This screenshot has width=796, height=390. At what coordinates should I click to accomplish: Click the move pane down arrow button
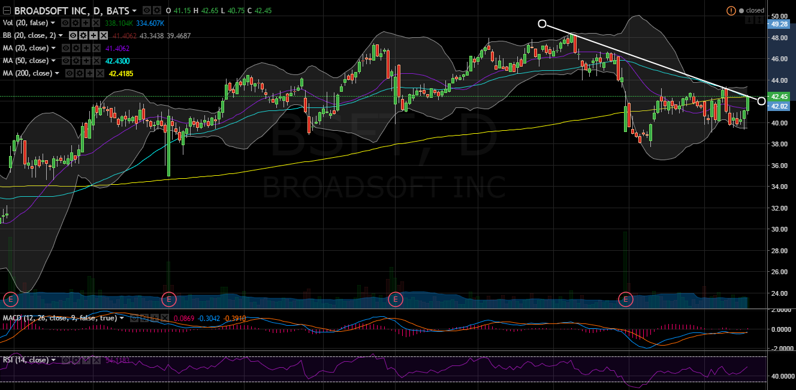coord(749,20)
